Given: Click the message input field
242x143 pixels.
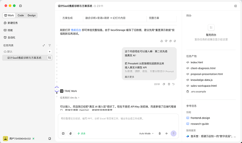Looking at the screenshot, I should (118, 122).
